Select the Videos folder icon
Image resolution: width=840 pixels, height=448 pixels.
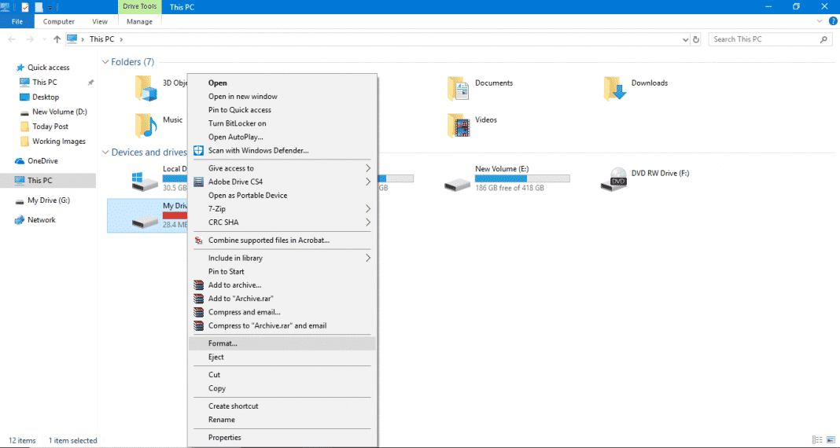coord(458,126)
